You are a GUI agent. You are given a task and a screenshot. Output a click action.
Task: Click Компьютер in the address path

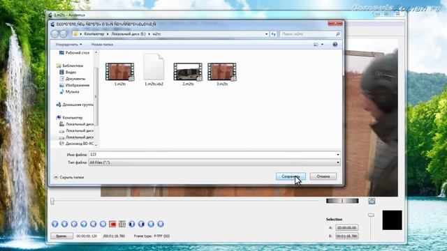[94, 34]
